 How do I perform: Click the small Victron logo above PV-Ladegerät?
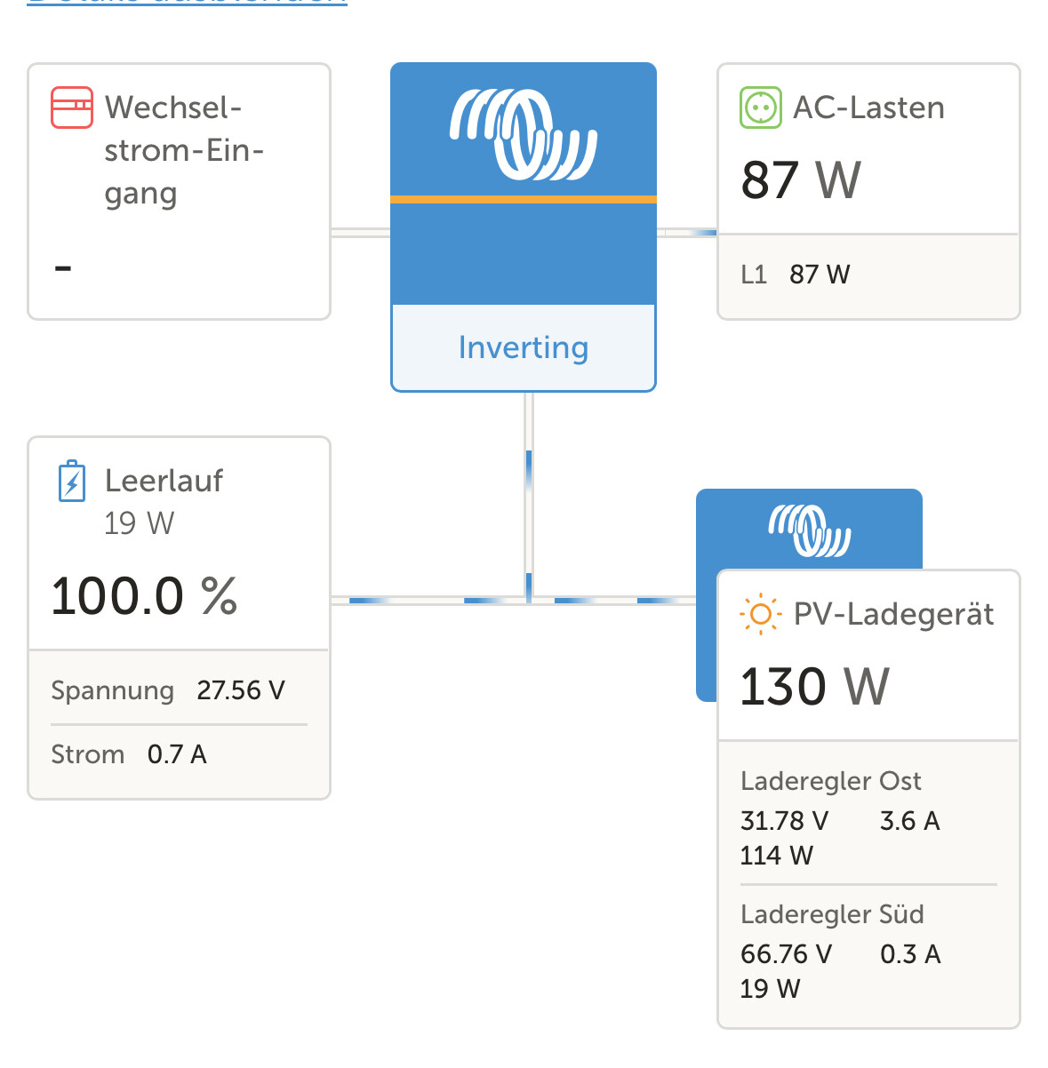pos(809,530)
